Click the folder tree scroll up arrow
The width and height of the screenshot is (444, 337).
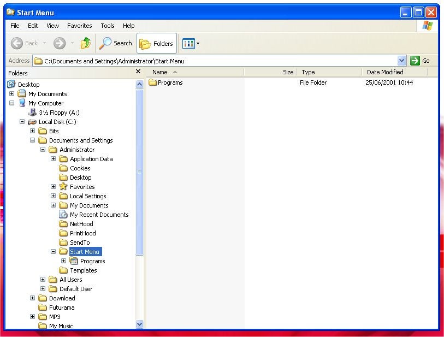(140, 85)
